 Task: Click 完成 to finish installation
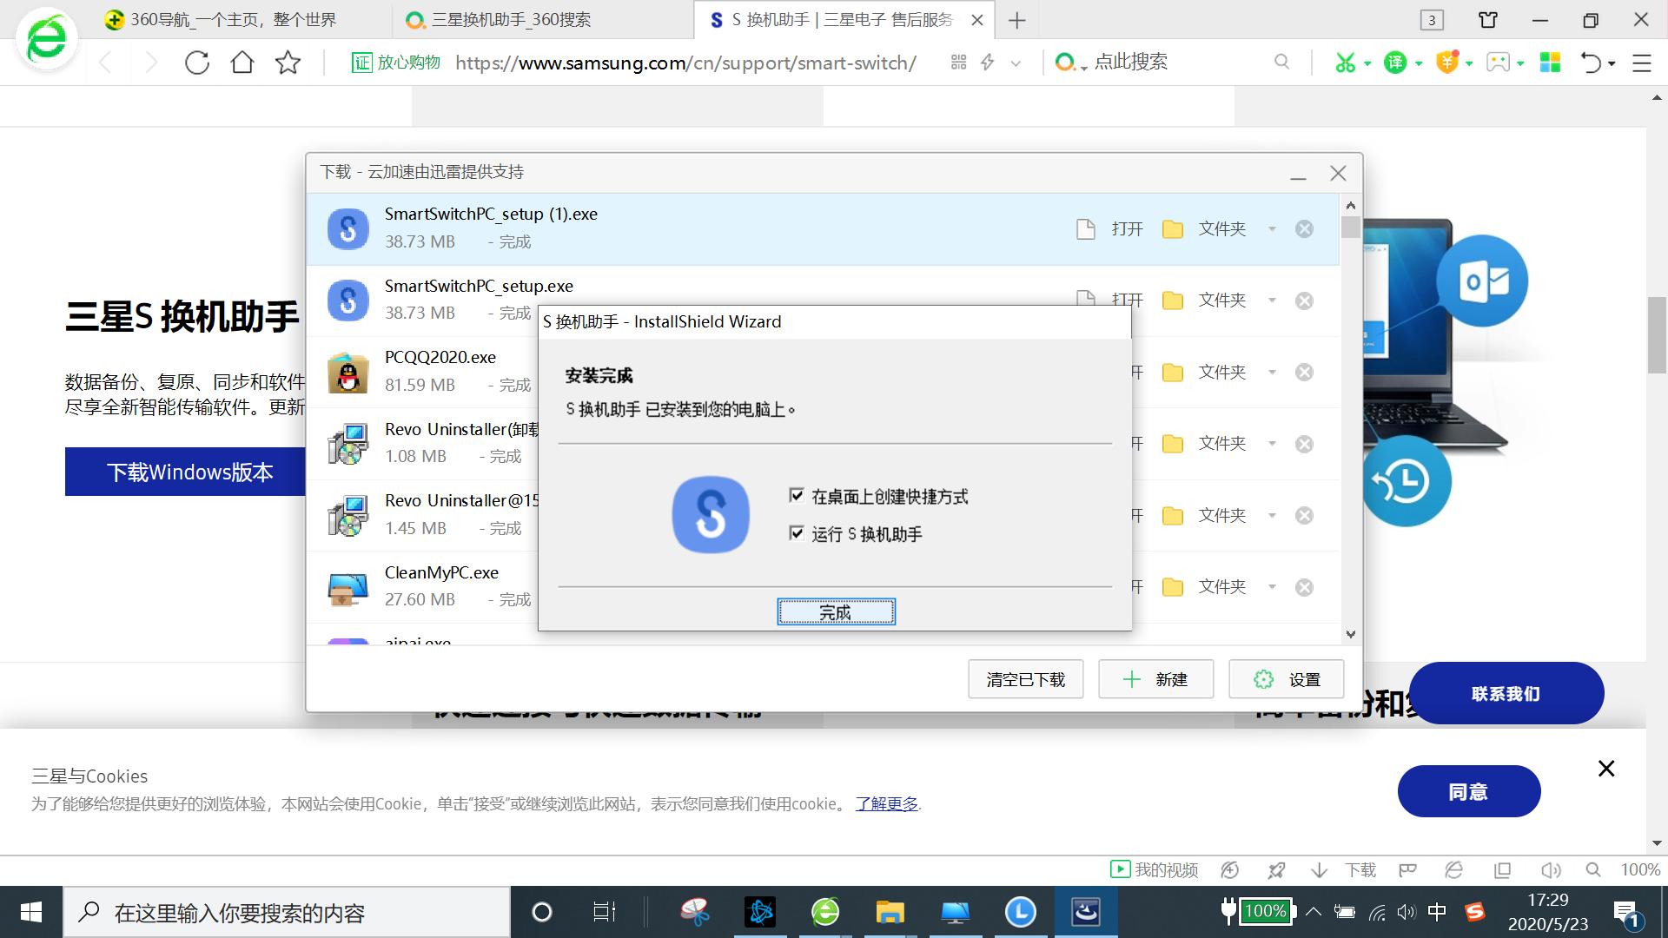tap(836, 612)
